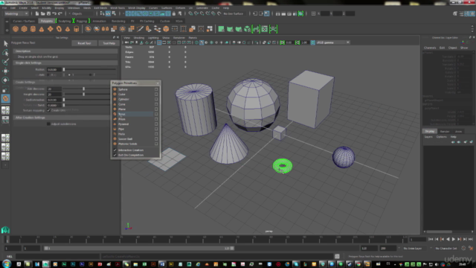Choose the Paint Selection tool
Screen dimensions: 476x268
pos(5,62)
